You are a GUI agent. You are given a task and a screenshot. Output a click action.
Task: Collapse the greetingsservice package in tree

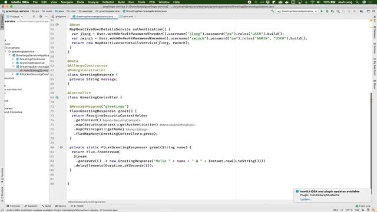click(x=6, y=51)
